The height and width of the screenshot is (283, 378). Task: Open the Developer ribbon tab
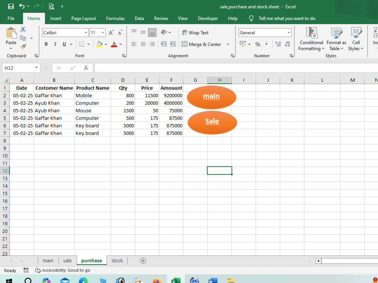point(208,18)
